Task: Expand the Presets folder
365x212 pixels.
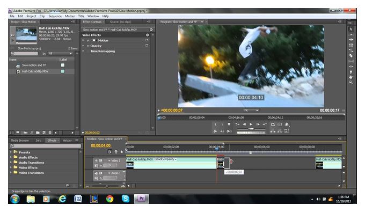Action: click(x=11, y=152)
